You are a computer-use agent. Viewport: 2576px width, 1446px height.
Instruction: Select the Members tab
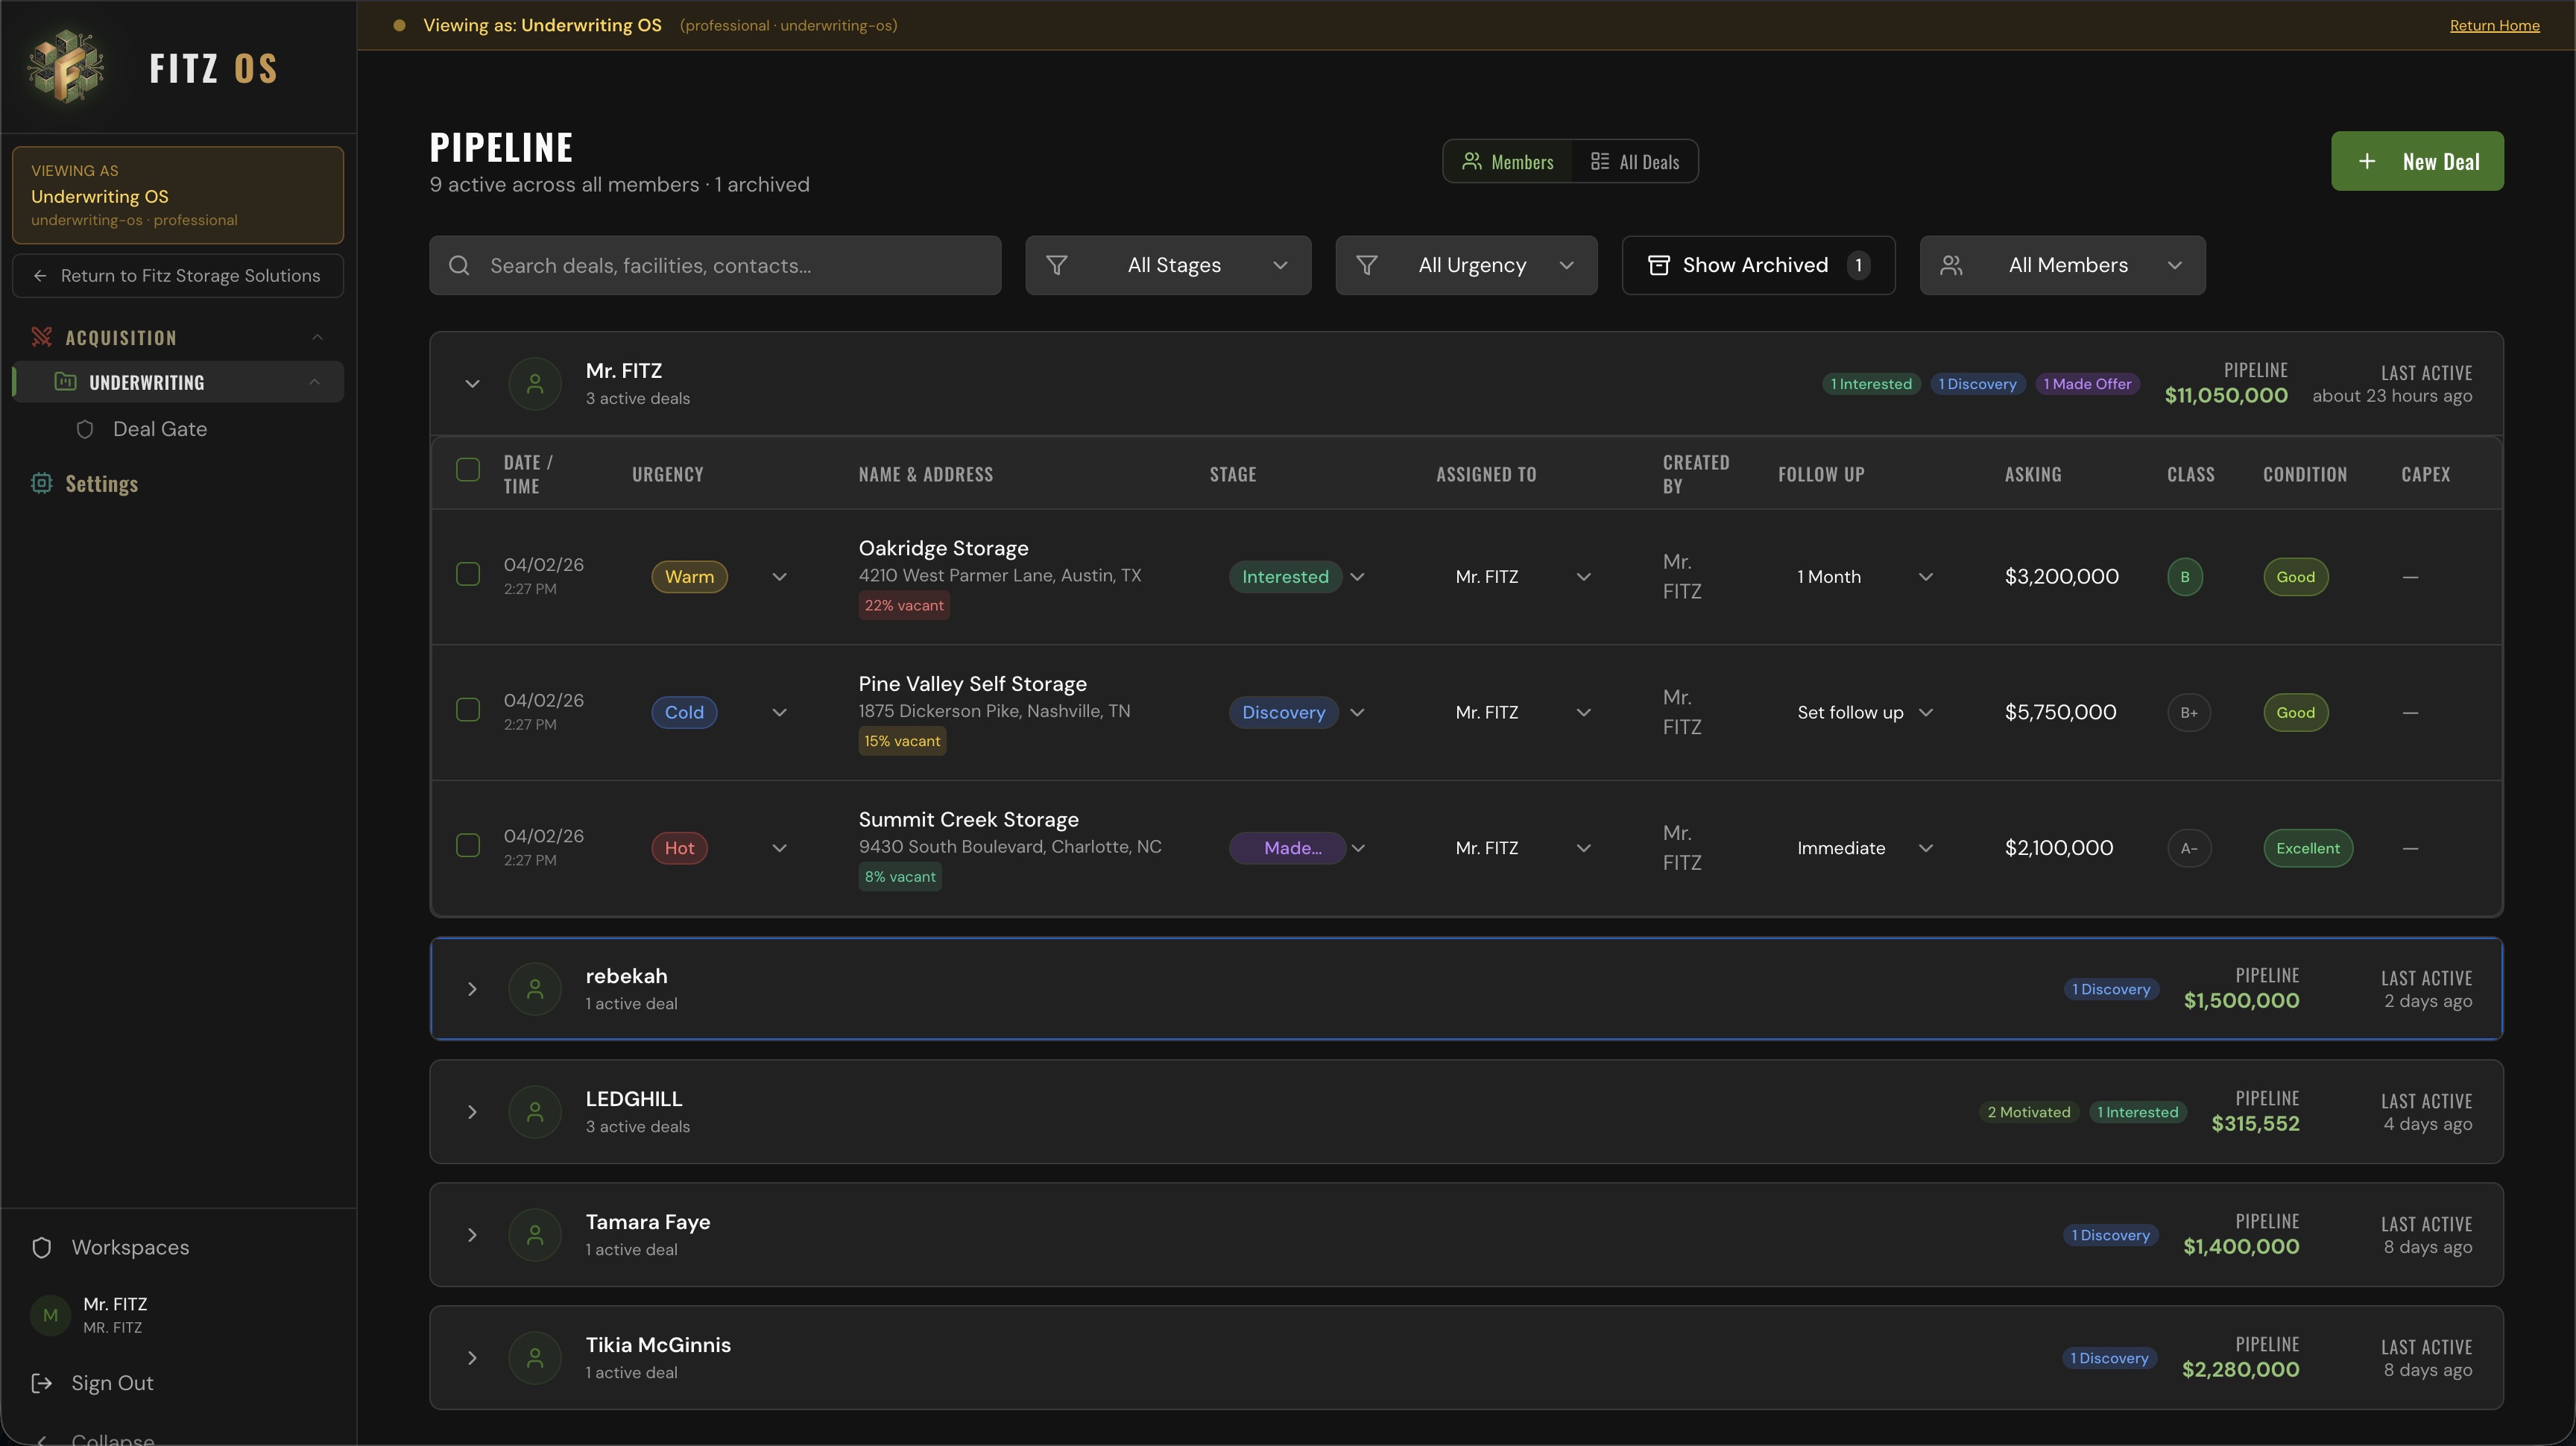click(x=1508, y=160)
